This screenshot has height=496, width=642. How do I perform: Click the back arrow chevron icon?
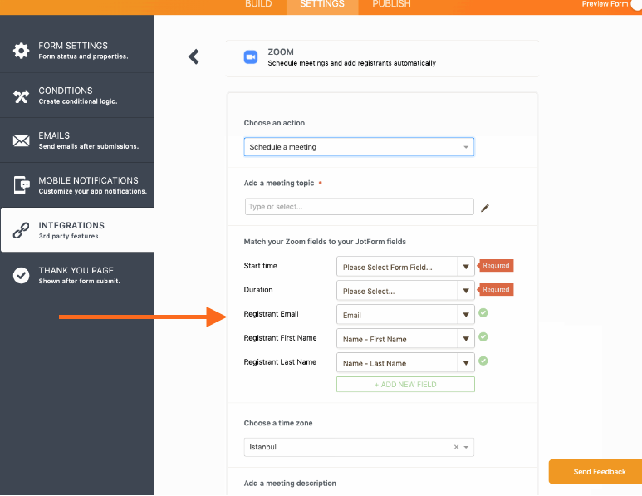coord(194,56)
